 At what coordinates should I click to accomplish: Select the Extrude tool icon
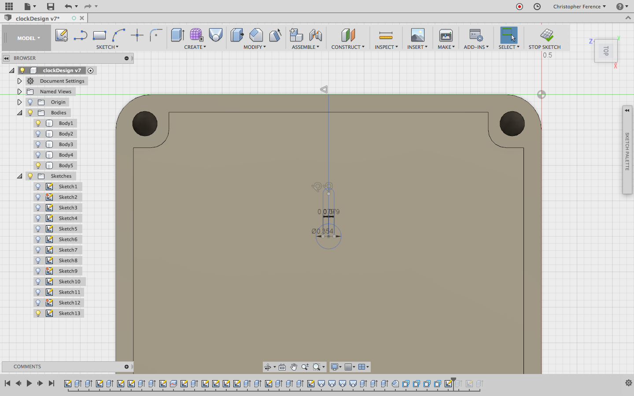click(177, 35)
